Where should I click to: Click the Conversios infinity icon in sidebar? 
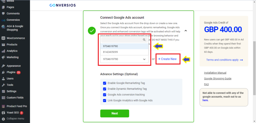(x=3, y=20)
